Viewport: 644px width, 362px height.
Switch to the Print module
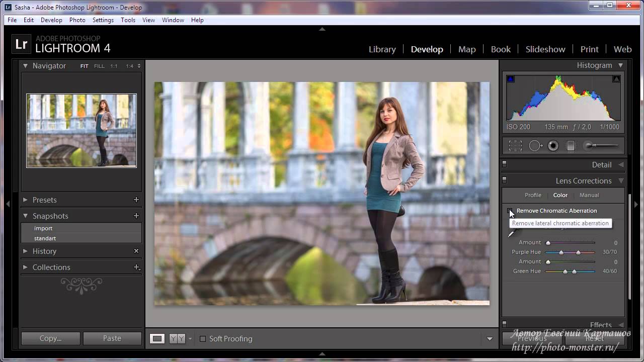click(x=590, y=49)
